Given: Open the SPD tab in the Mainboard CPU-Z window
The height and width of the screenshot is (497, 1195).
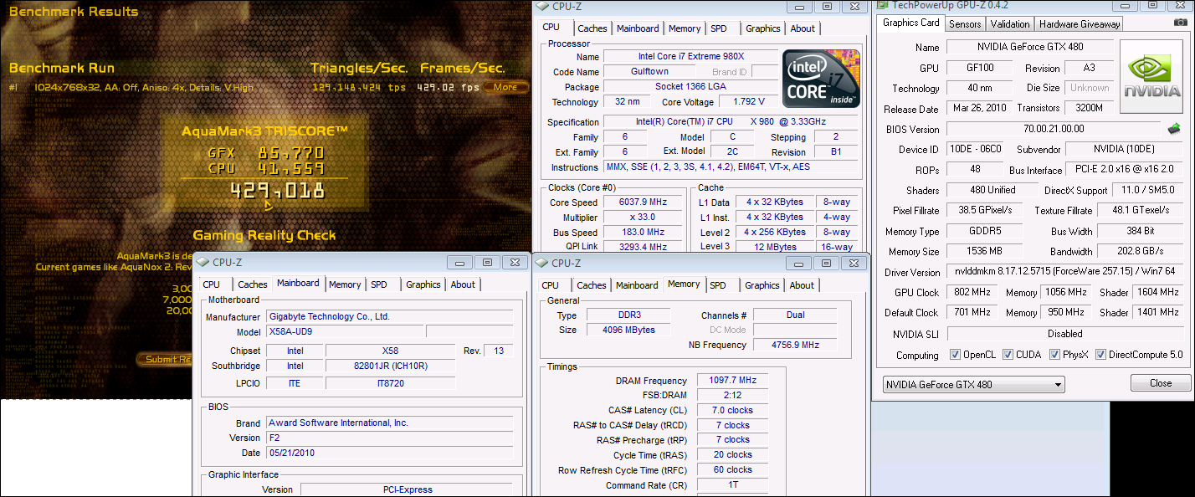Looking at the screenshot, I should pyautogui.click(x=379, y=284).
